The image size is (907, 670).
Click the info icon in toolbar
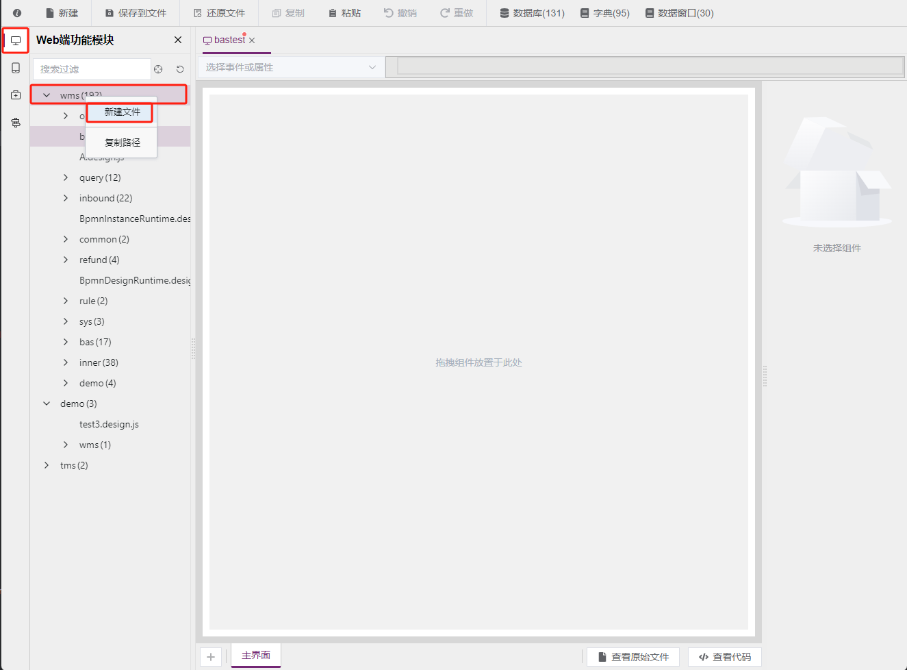click(x=17, y=13)
